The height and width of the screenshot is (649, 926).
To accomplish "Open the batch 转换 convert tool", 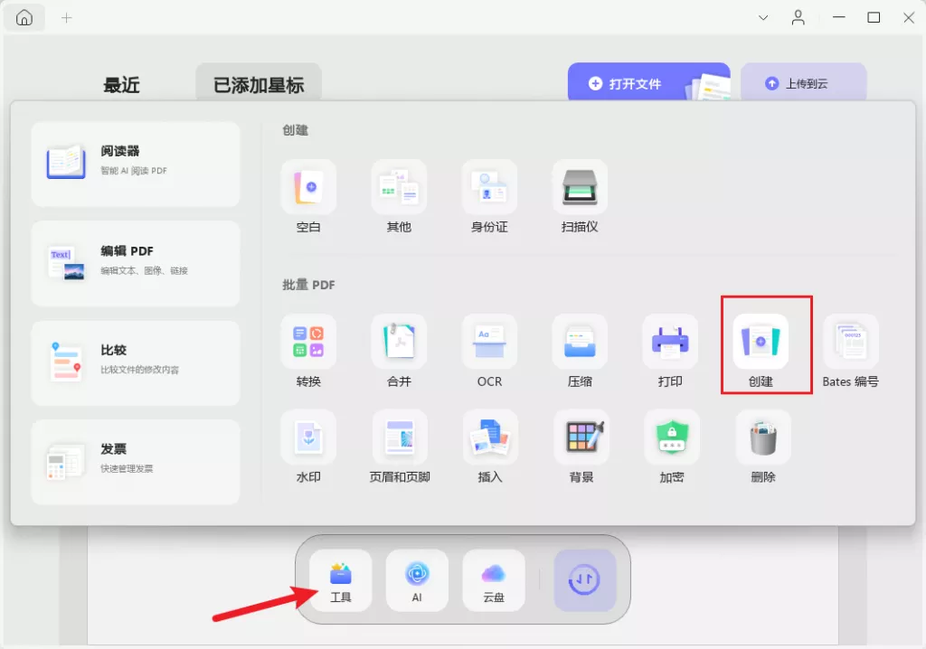I will point(308,342).
